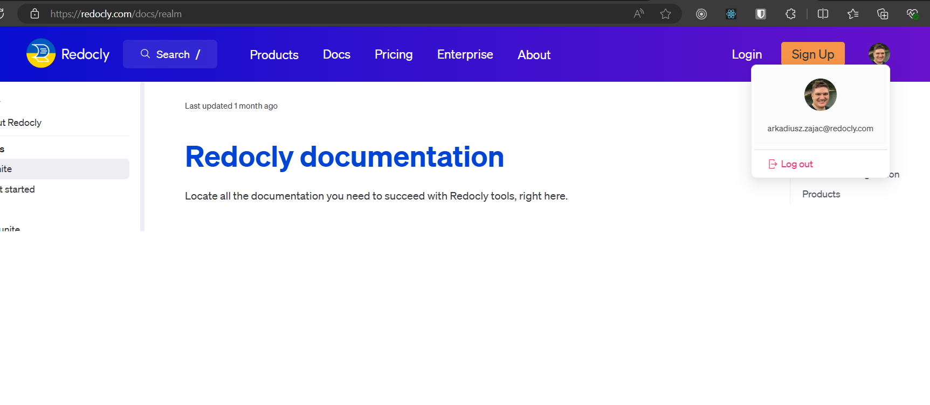Screen dimensions: 930x405
Task: Toggle the user avatar menu in header
Action: (879, 54)
